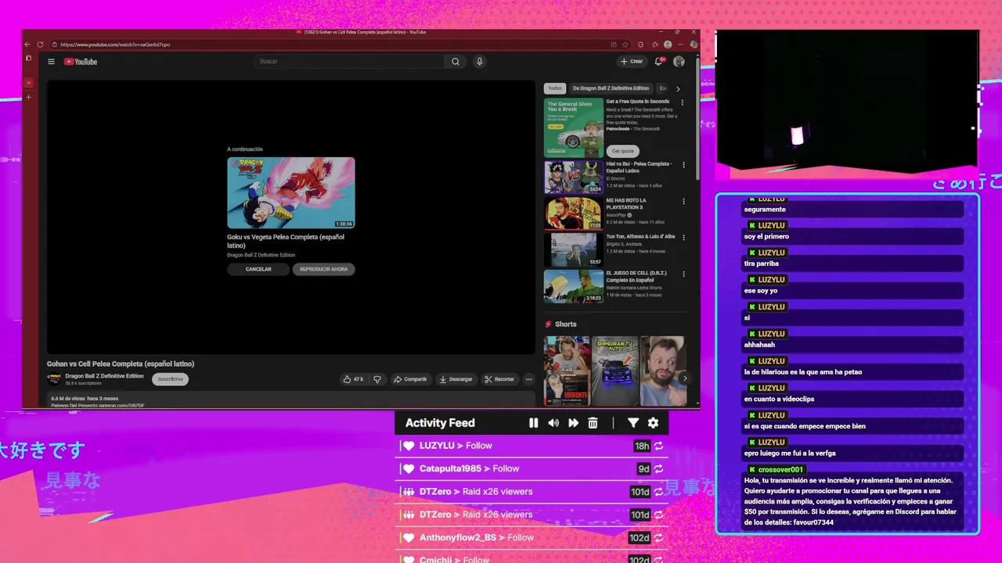Viewport: 1002px width, 563px height.
Task: Click the Recortar clip button
Action: click(x=499, y=379)
